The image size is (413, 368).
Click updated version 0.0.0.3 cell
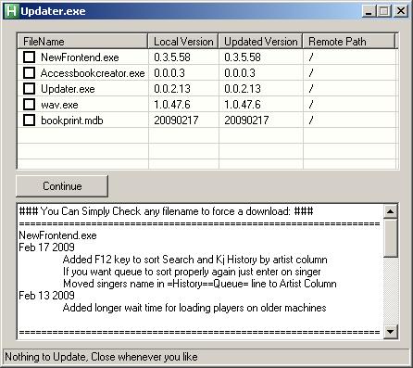click(240, 73)
